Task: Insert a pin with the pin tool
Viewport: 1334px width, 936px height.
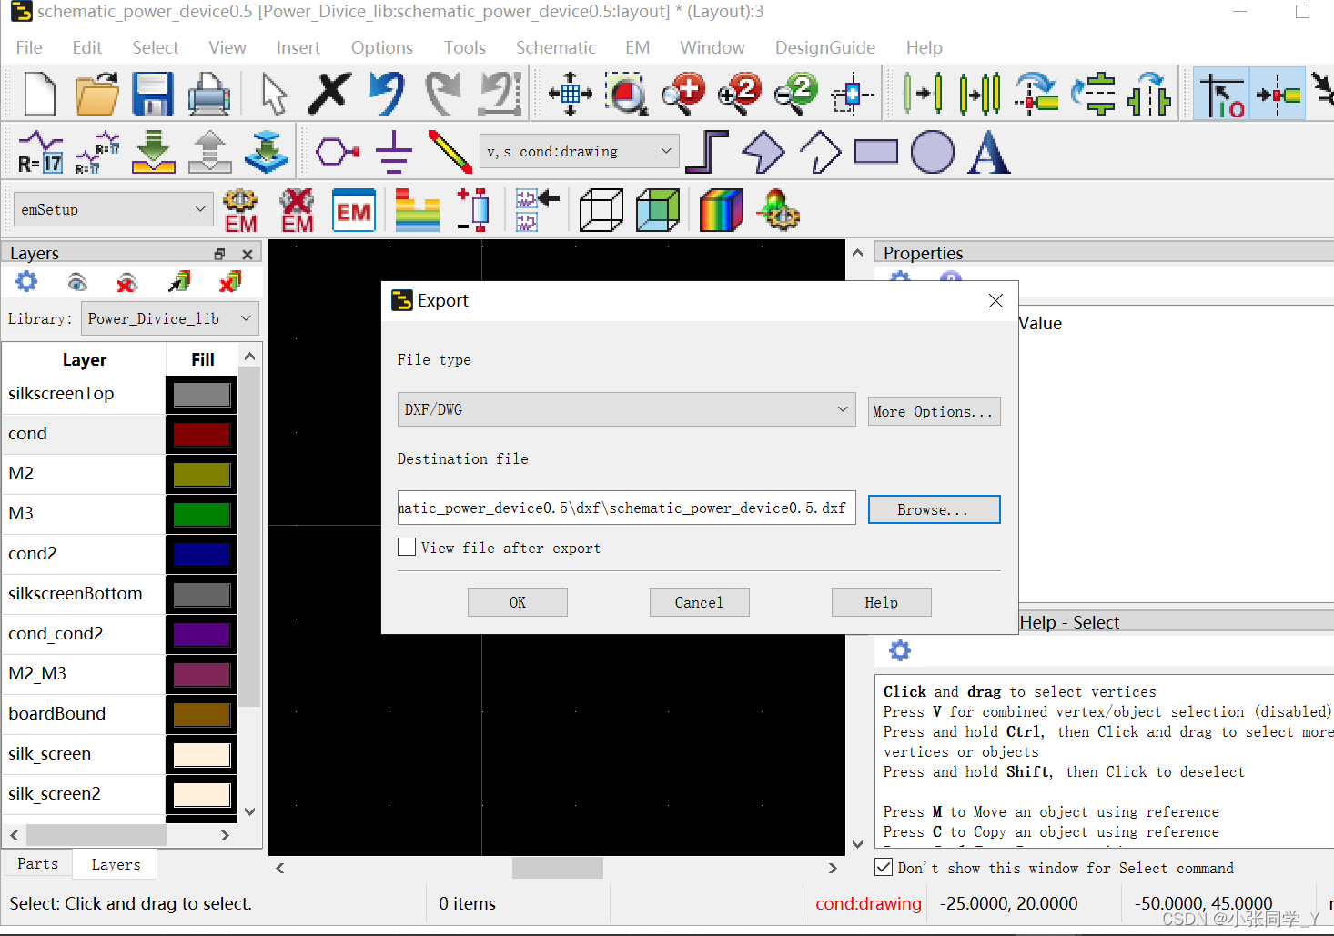Action: pos(338,151)
